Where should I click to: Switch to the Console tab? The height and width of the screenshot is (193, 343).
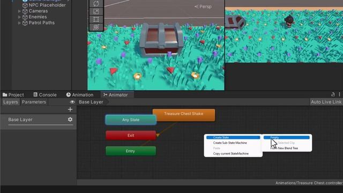[x=45, y=95]
